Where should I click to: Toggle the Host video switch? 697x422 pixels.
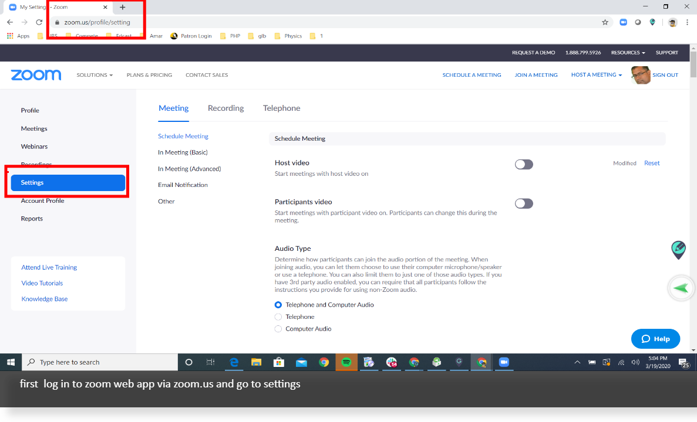(524, 165)
